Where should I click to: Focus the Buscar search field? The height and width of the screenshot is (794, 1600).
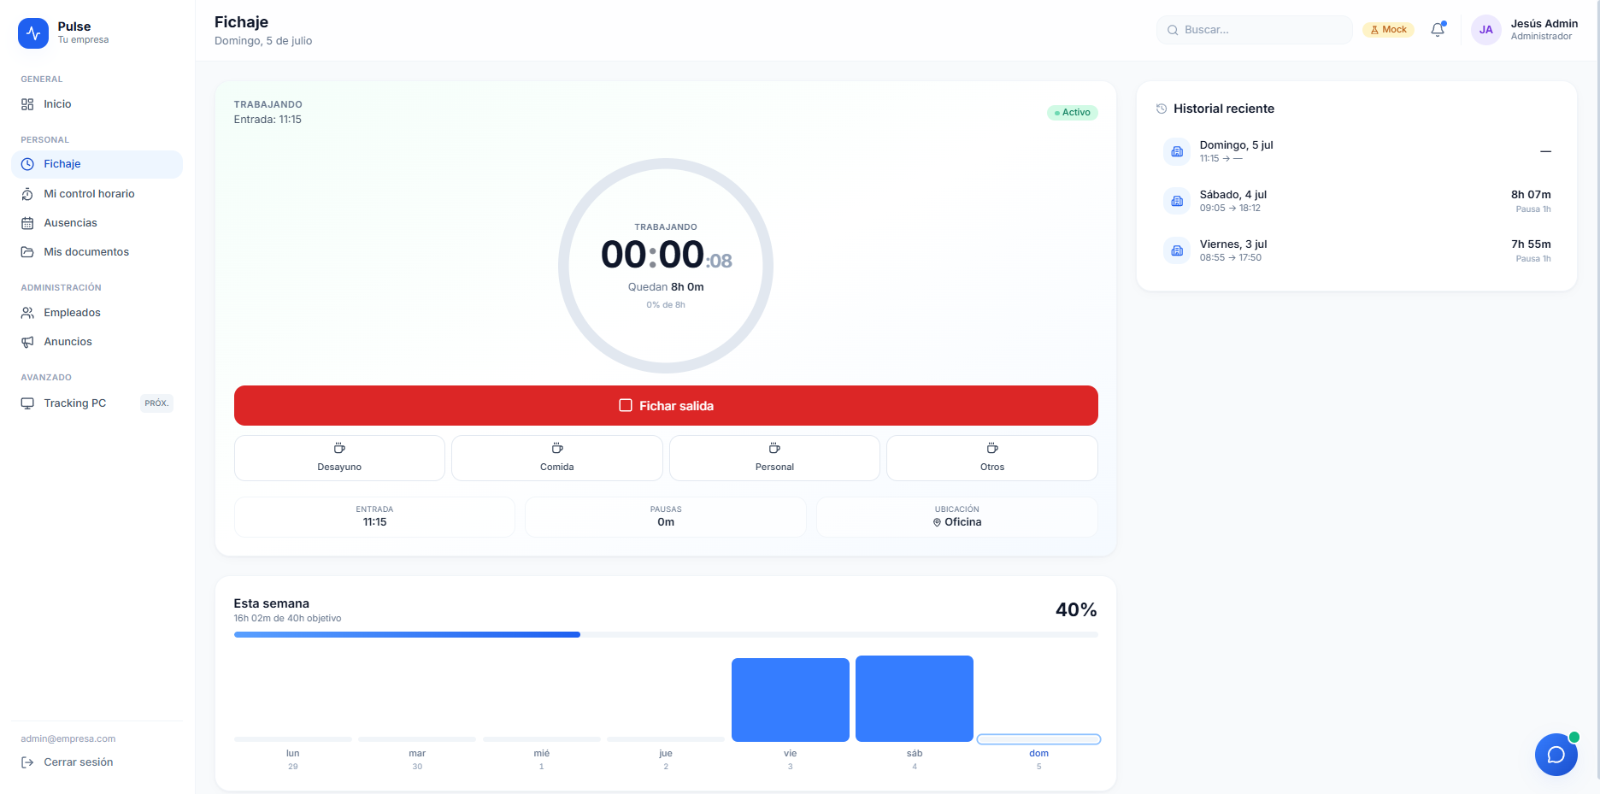coord(1254,30)
